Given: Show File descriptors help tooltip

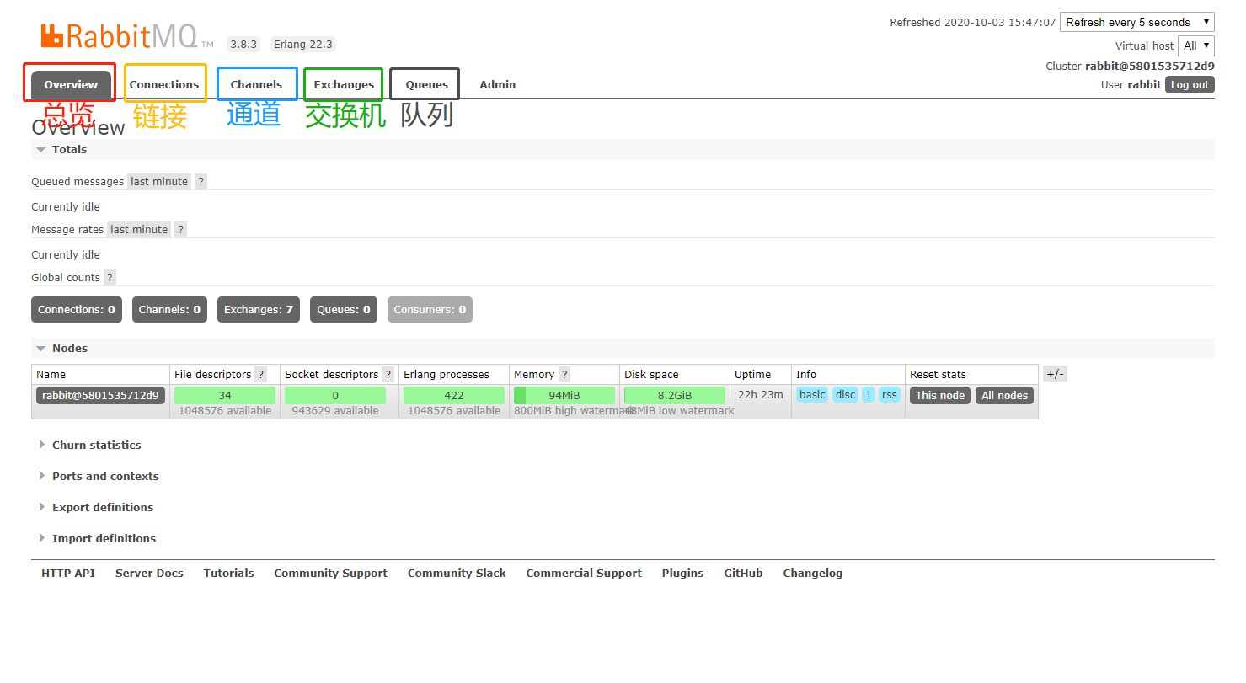Looking at the screenshot, I should (x=261, y=375).
